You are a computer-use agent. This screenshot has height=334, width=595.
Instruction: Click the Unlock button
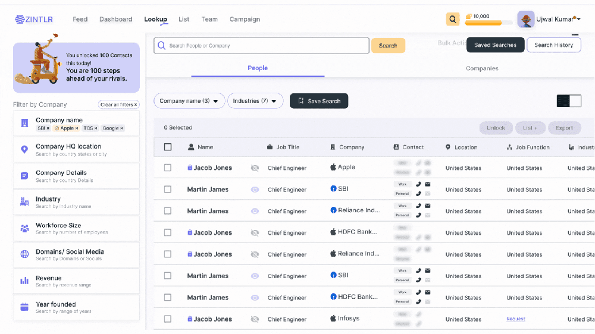496,128
